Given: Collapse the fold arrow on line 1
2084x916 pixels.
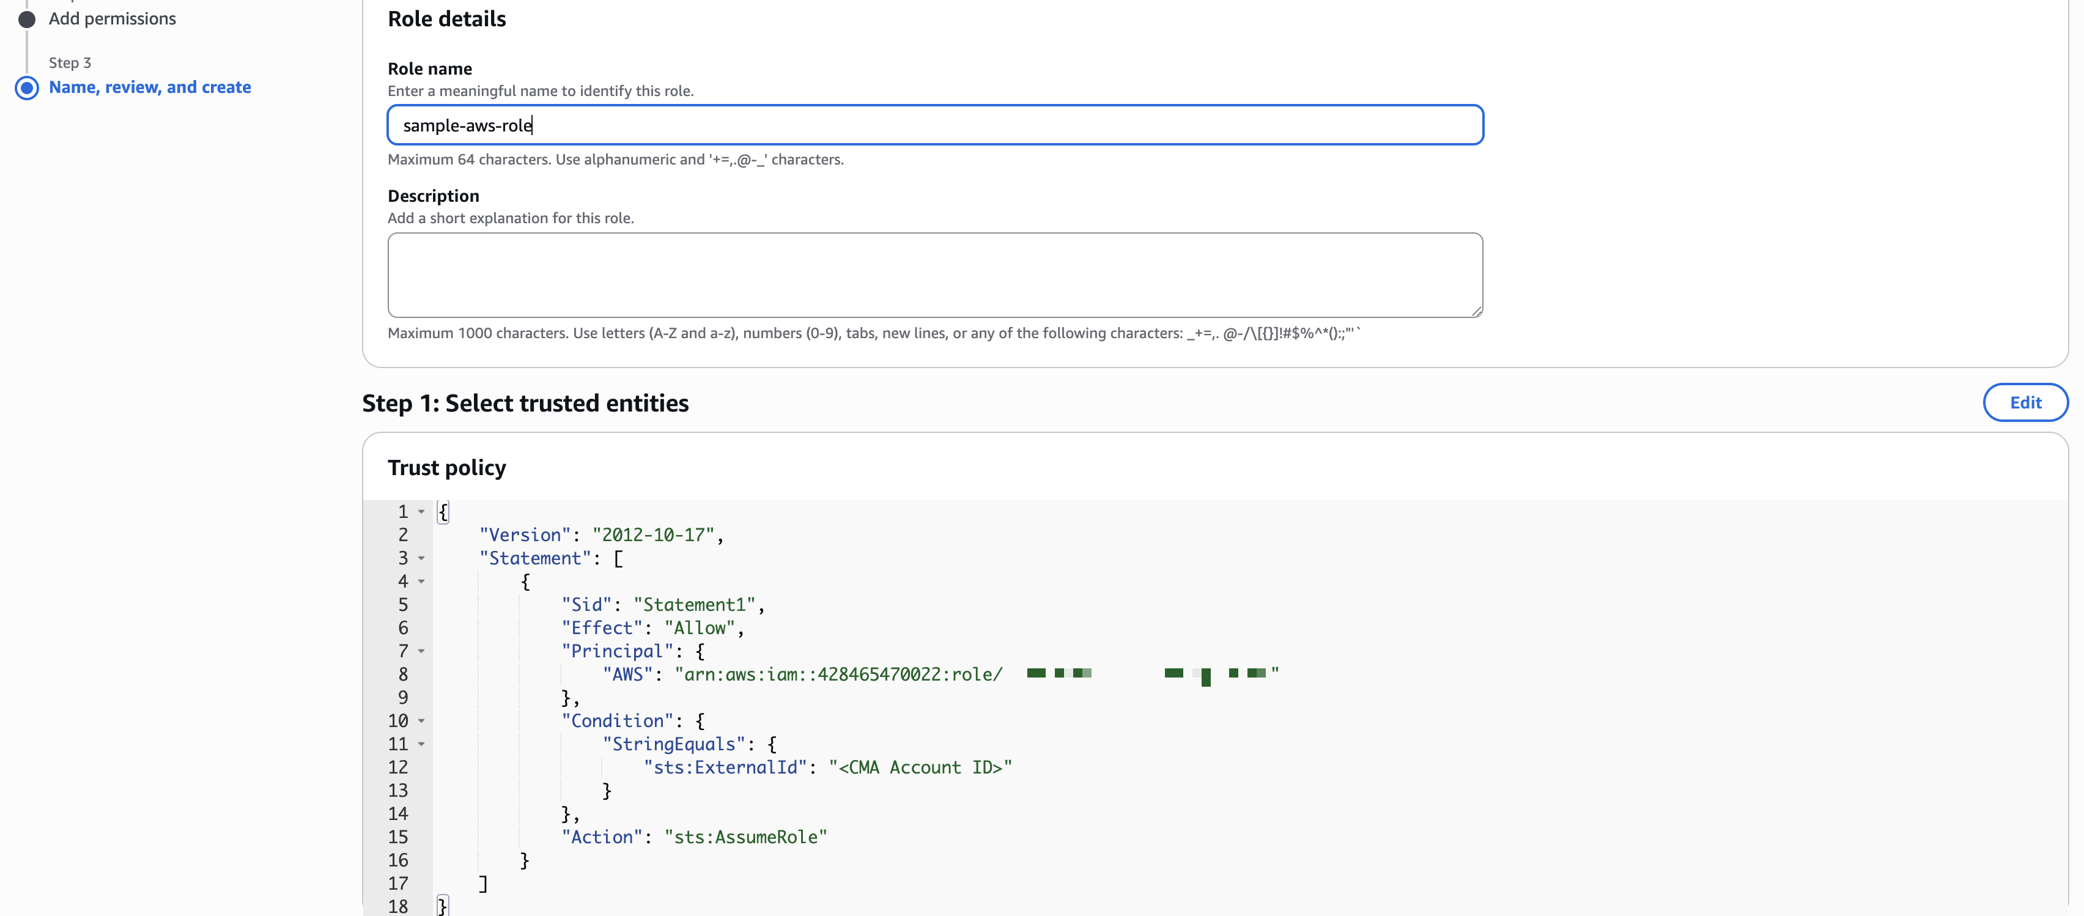Looking at the screenshot, I should 421,511.
